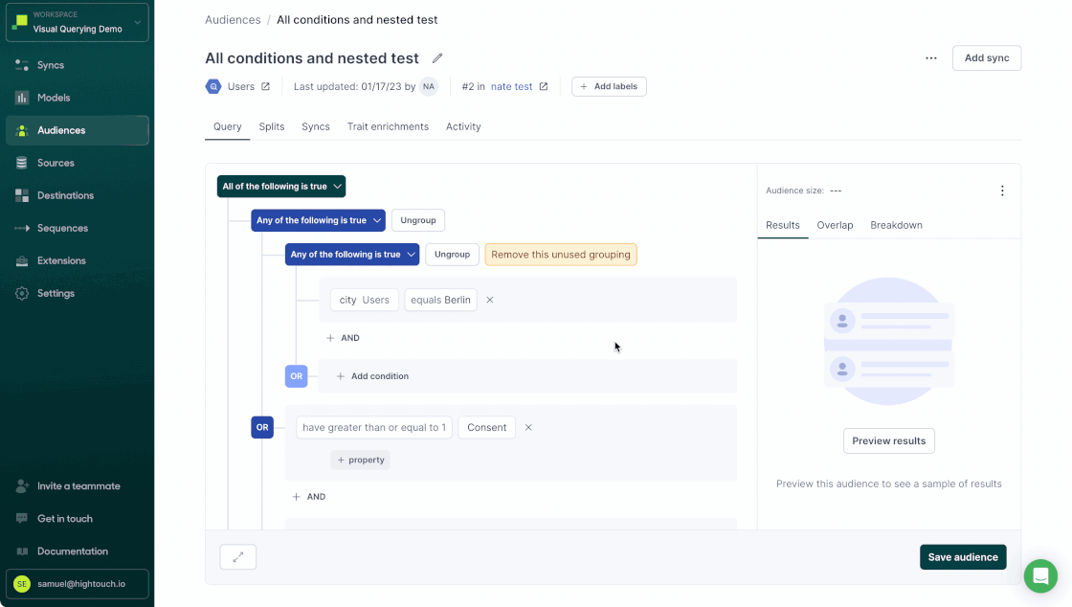Viewport: 1072px width, 607px height.
Task: Switch to the Splits tab
Action: click(271, 125)
